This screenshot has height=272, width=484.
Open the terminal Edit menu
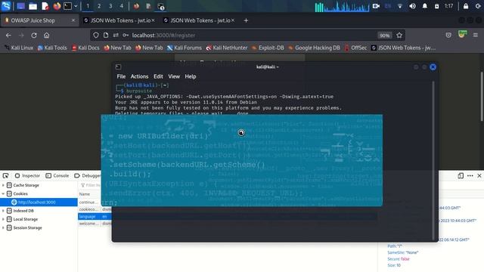pos(158,76)
